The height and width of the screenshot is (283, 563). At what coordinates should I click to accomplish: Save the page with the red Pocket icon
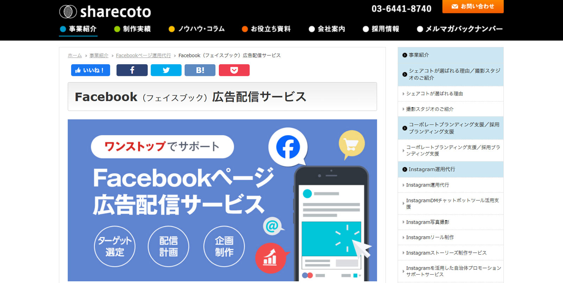click(x=234, y=70)
